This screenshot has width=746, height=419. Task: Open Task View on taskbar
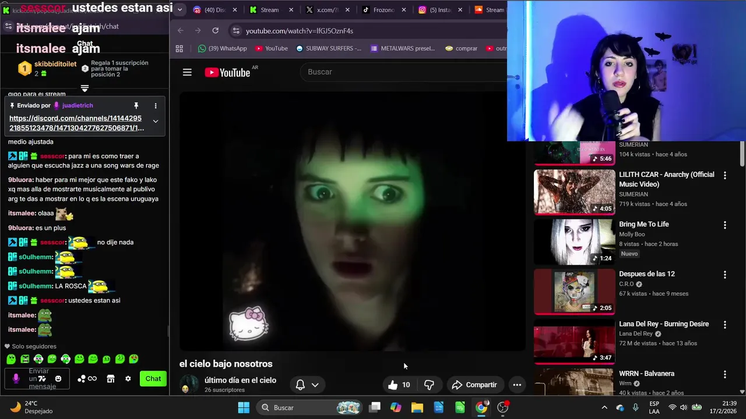pos(375,407)
